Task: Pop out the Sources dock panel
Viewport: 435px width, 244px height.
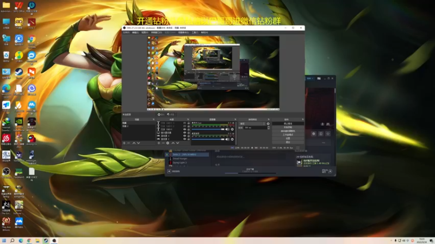Action: [188, 119]
